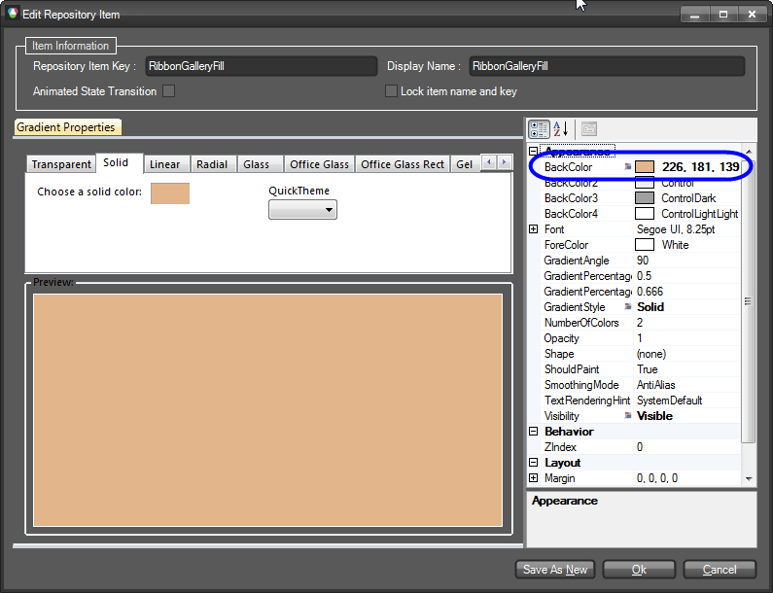Collapse the Behavior category
Screen dimensions: 773x593
pyautogui.click(x=533, y=432)
